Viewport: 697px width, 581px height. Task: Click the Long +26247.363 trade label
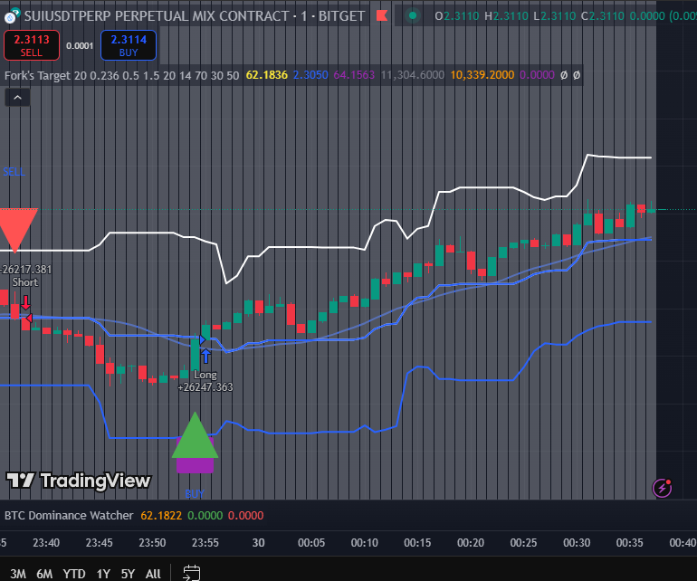pos(205,381)
